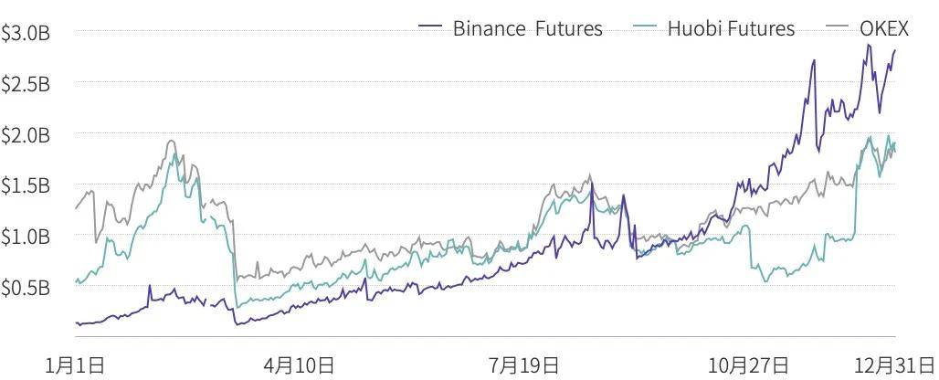Click the 4月10日 x-axis date label
Image resolution: width=939 pixels, height=380 pixels.
[299, 365]
